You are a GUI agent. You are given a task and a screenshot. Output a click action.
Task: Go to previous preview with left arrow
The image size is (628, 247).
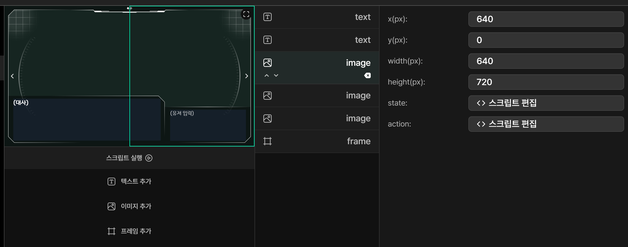pos(12,76)
